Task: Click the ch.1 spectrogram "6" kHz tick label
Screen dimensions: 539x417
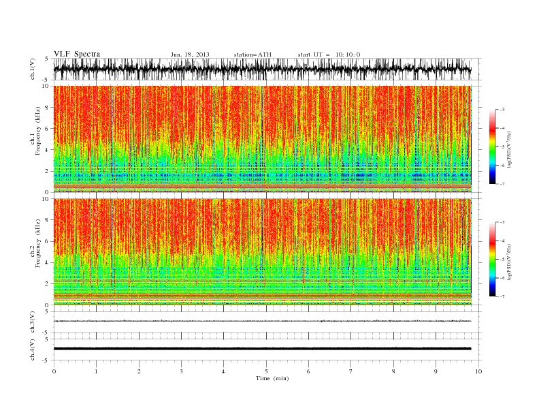Action: (47, 128)
